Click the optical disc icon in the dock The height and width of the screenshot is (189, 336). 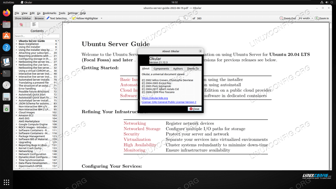[x=6, y=85]
